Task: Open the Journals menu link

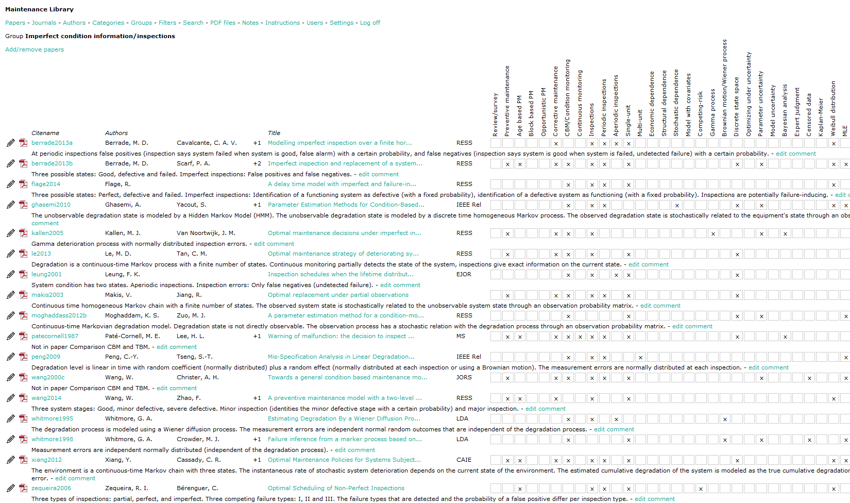Action: point(44,23)
